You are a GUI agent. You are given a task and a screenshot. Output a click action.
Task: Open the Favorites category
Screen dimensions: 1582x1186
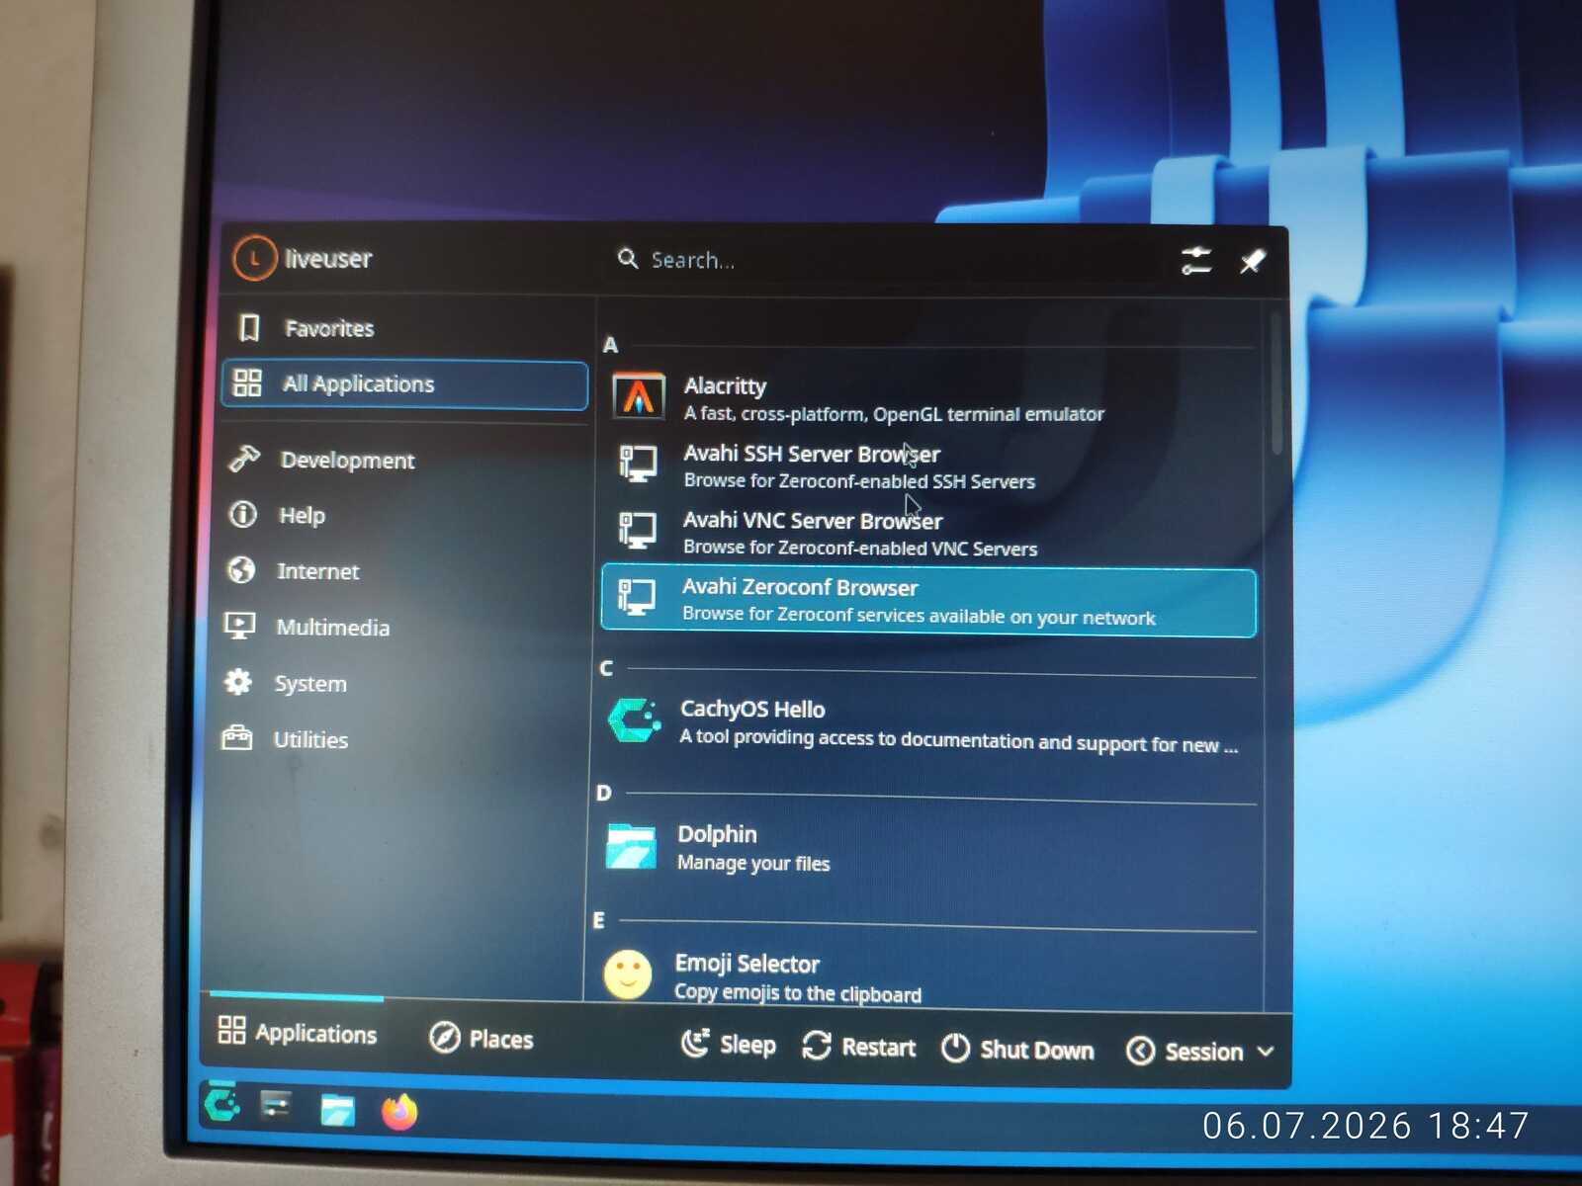tap(403, 328)
